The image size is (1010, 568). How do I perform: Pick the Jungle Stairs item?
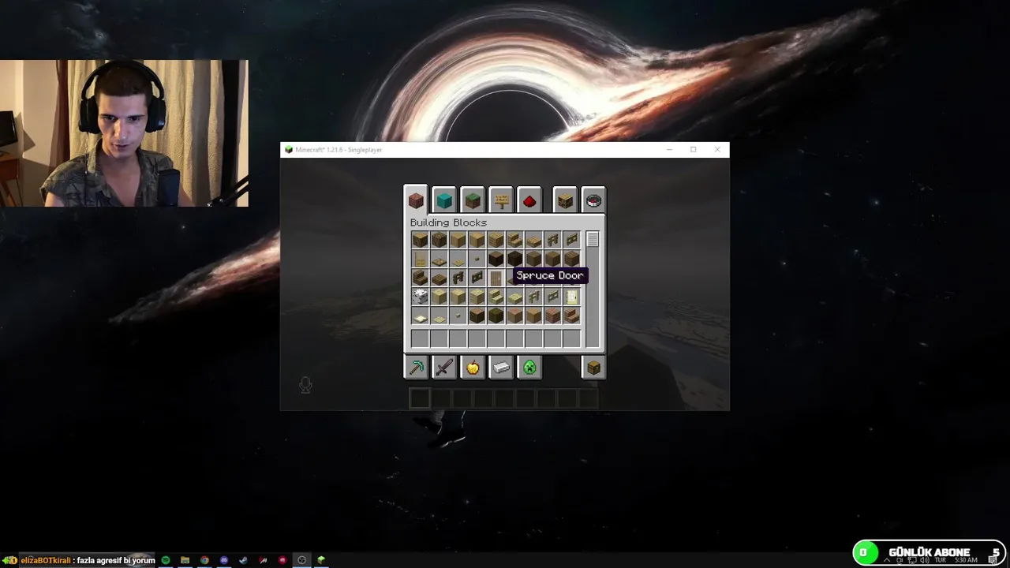571,316
